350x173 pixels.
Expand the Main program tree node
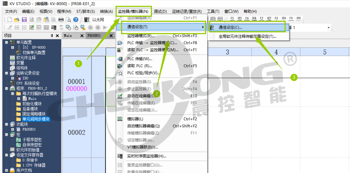(x=18, y=98)
